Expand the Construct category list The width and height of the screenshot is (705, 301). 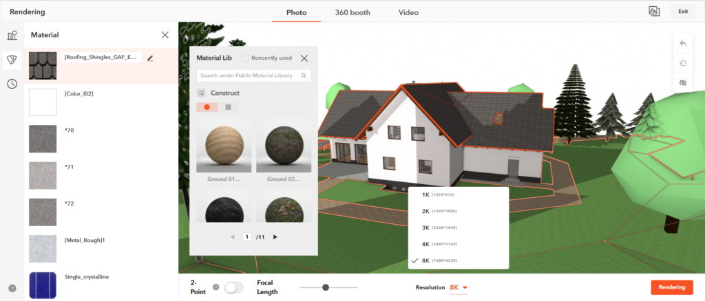(x=202, y=93)
